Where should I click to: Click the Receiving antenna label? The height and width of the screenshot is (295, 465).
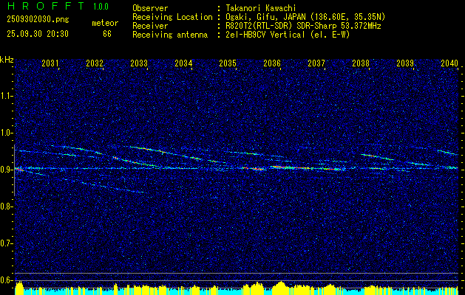coord(170,35)
